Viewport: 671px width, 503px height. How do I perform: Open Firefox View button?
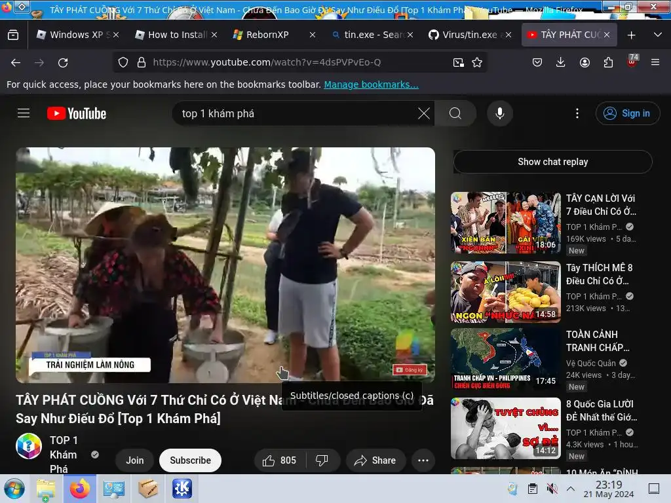[x=13, y=35]
